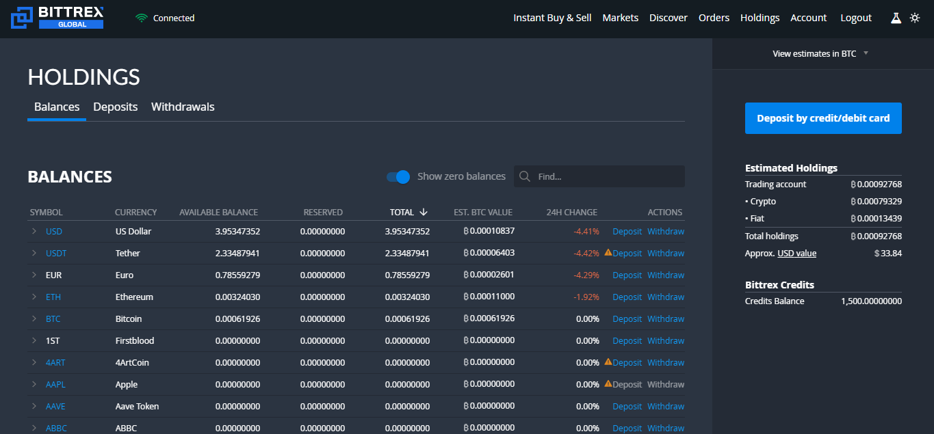The image size is (934, 434).
Task: Open the Withdrawals tab
Action: [x=183, y=107]
